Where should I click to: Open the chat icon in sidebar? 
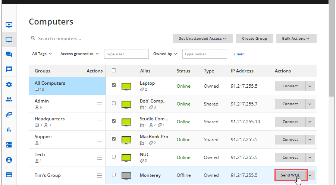(9, 55)
